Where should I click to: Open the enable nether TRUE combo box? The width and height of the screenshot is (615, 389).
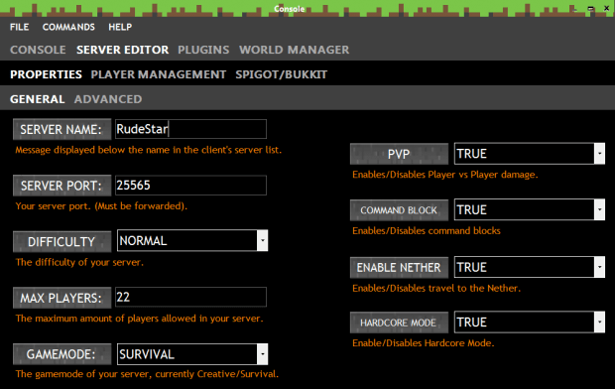coord(530,267)
